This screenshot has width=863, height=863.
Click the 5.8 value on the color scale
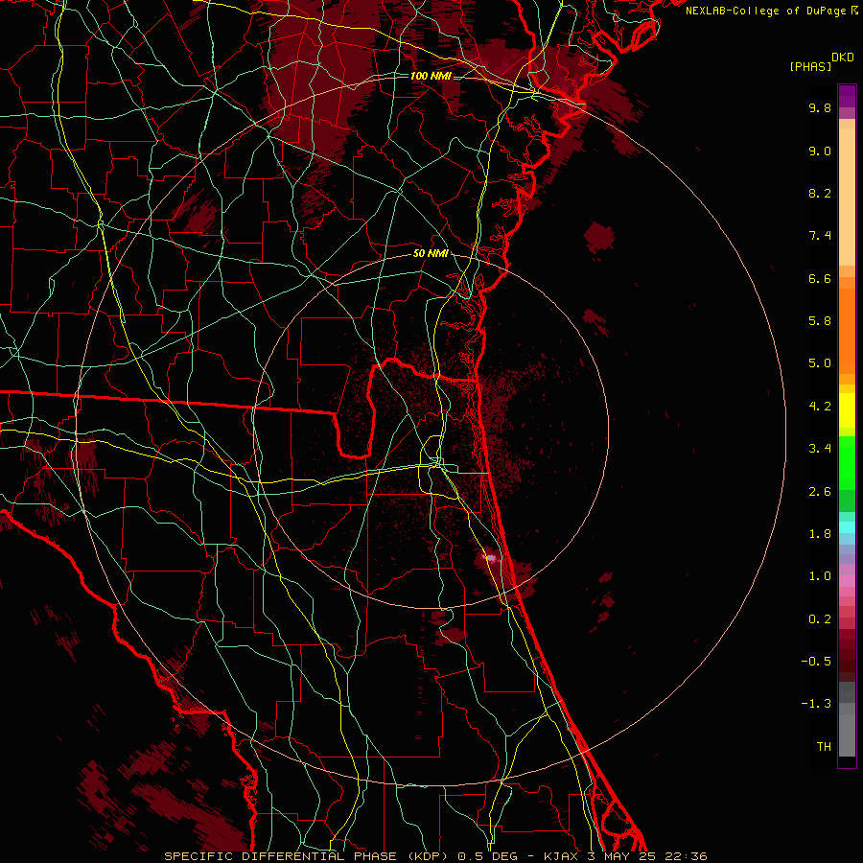coord(820,321)
